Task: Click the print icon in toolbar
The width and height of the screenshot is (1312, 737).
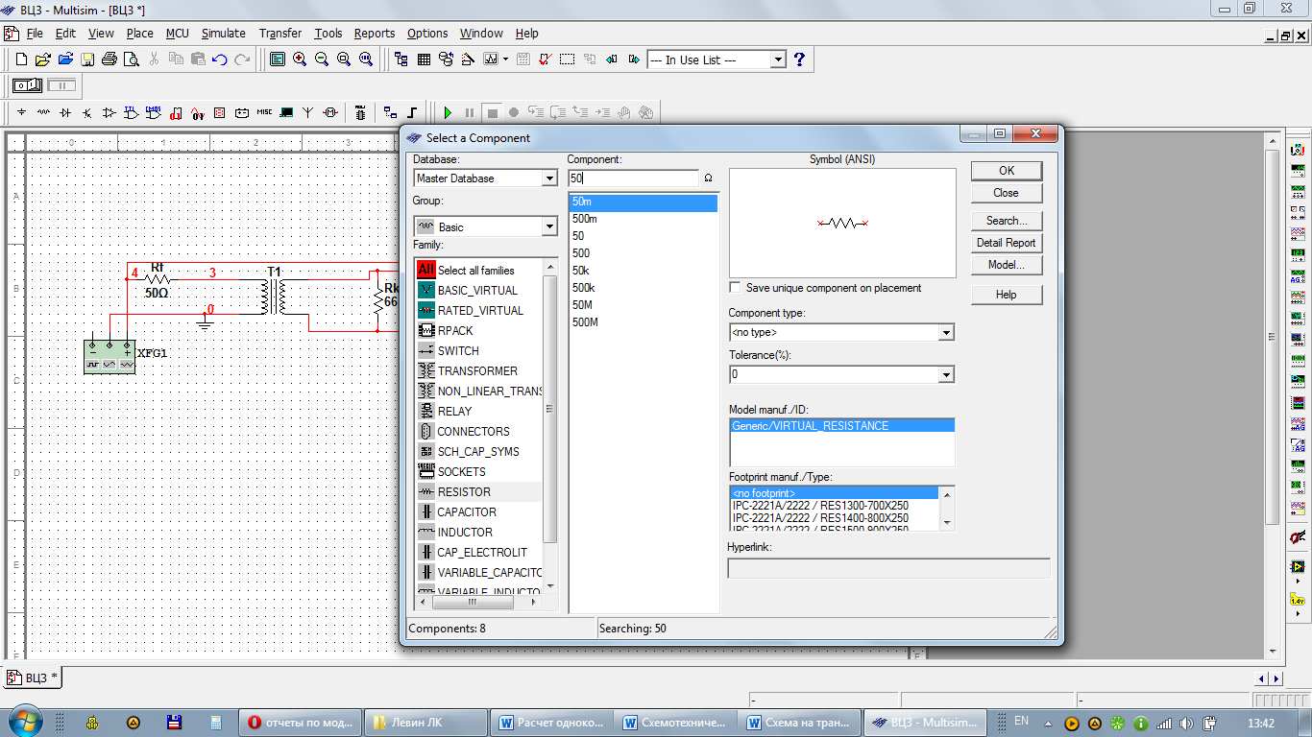Action: pos(109,59)
